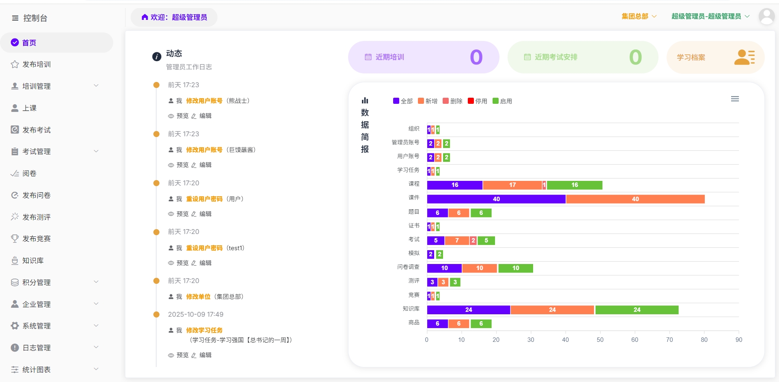Viewport: 779px width, 382px height.
Task: Toggle the 启用 legend series
Action: tap(502, 101)
